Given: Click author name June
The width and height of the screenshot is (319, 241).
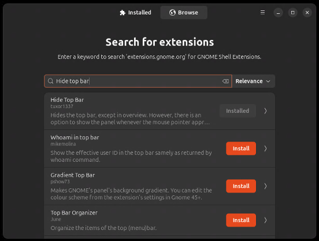Looking at the screenshot, I should pos(55,219).
